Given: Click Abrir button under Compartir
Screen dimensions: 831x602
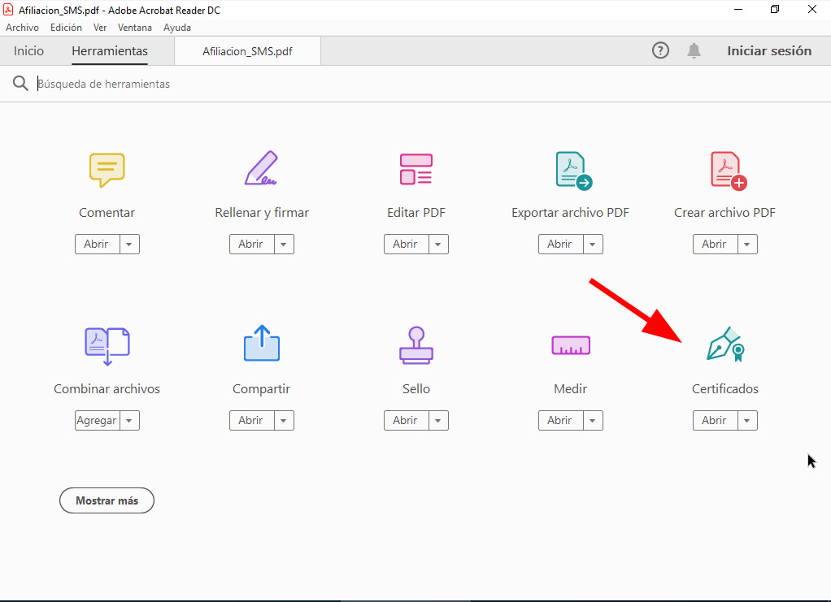Looking at the screenshot, I should (252, 420).
